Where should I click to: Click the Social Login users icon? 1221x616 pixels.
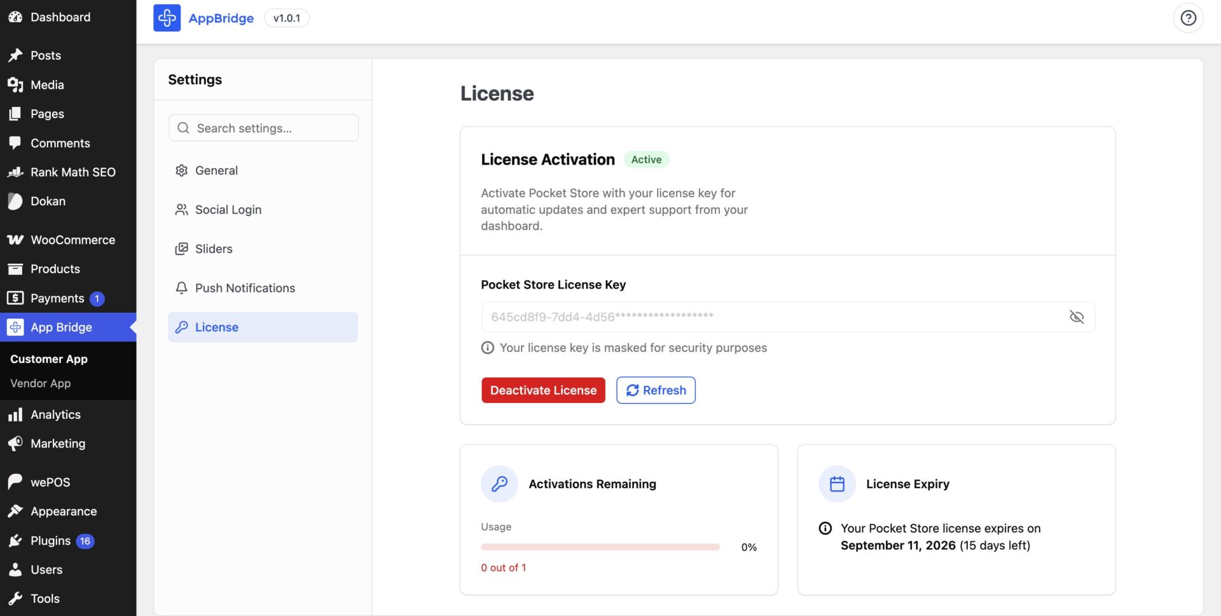click(181, 210)
